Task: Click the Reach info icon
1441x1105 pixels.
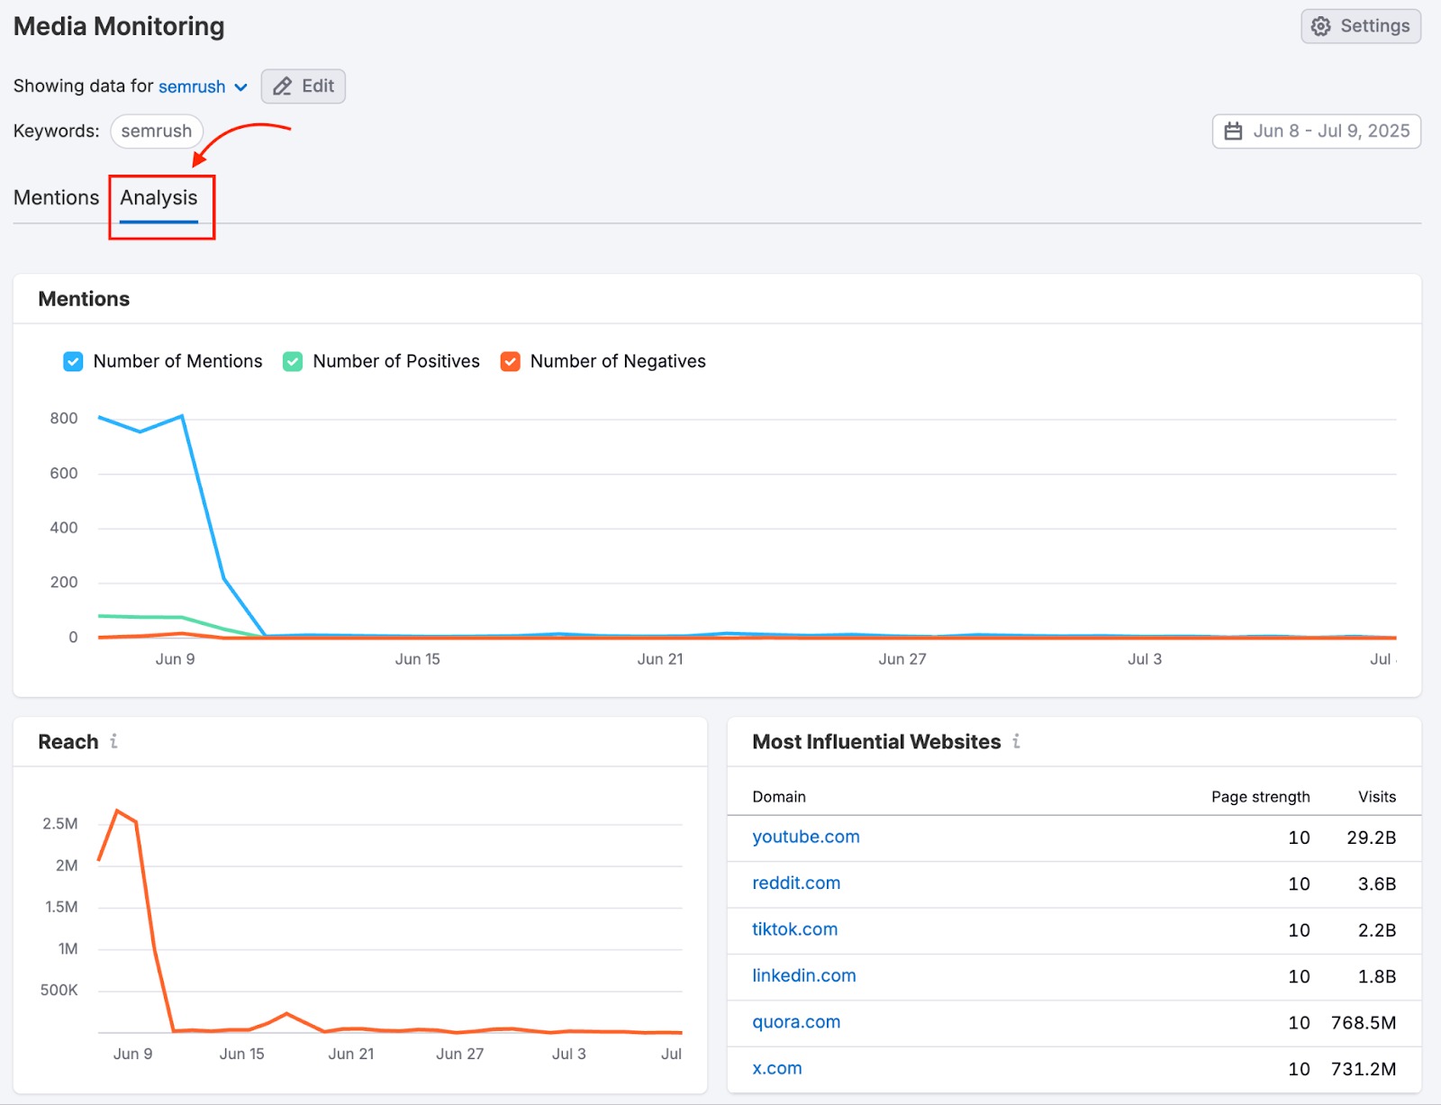Action: 113,742
